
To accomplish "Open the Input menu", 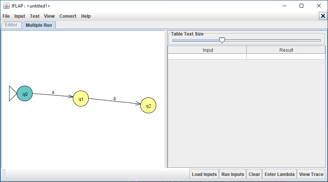I will click(20, 16).
